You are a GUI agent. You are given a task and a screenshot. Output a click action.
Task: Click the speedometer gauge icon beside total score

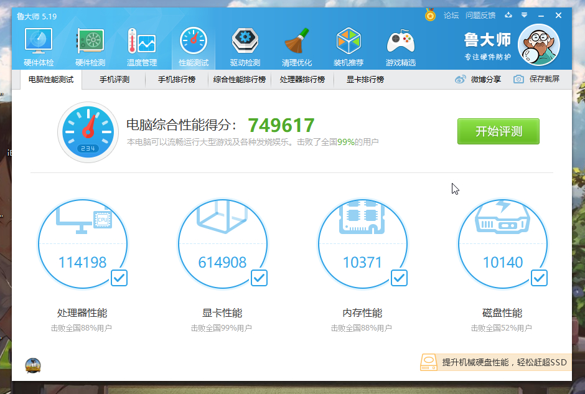[88, 132]
